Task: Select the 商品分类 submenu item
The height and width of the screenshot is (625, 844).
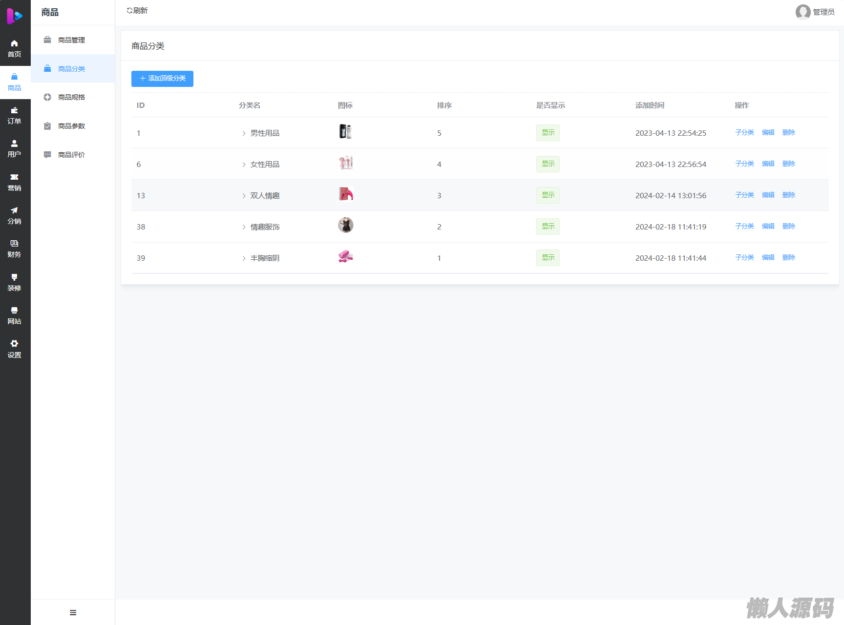Action: click(x=73, y=69)
